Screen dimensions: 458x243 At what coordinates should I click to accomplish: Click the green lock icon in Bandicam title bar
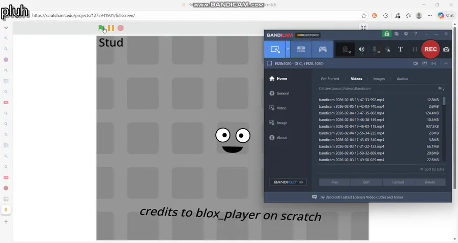386,34
